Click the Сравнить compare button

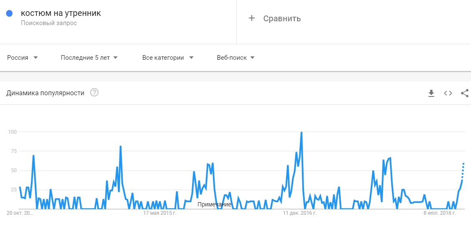point(282,18)
